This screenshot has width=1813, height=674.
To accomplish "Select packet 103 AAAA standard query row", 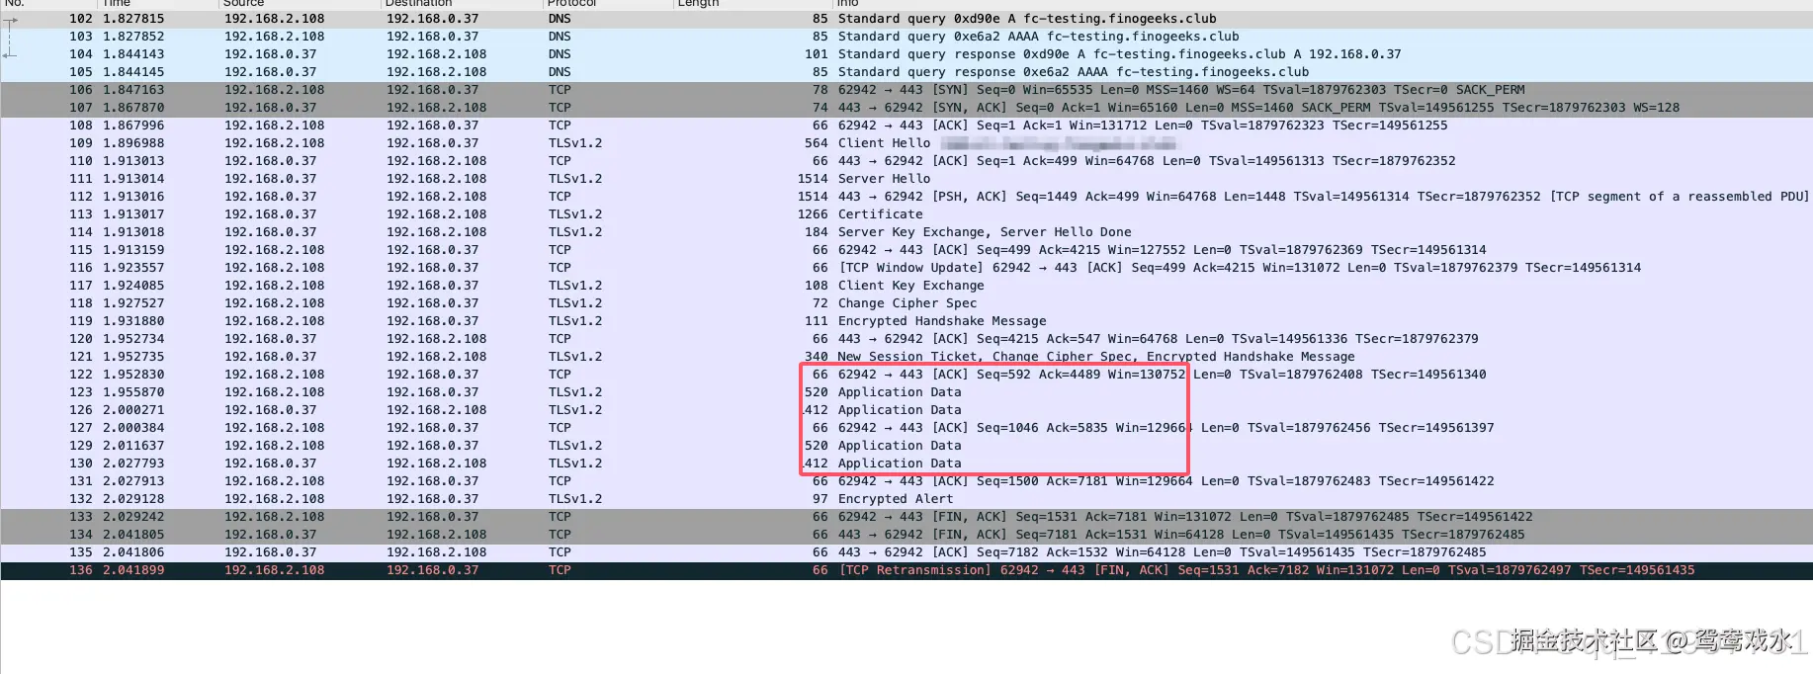I will tap(906, 37).
